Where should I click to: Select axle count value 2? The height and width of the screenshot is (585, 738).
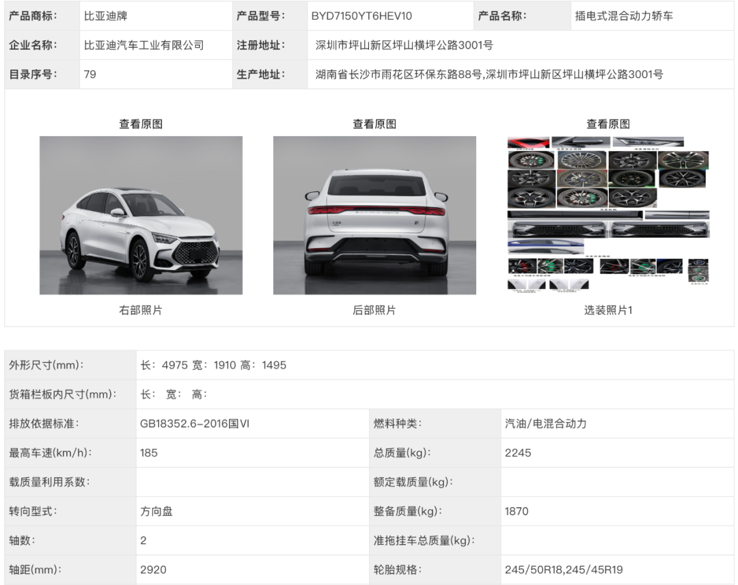[x=143, y=541]
